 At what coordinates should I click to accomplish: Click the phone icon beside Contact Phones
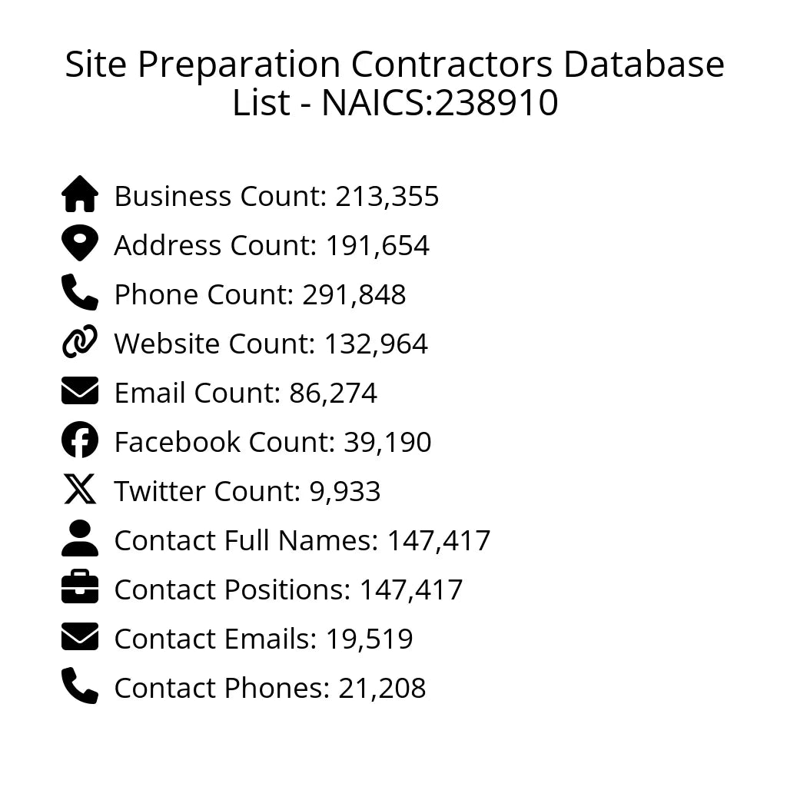80,686
